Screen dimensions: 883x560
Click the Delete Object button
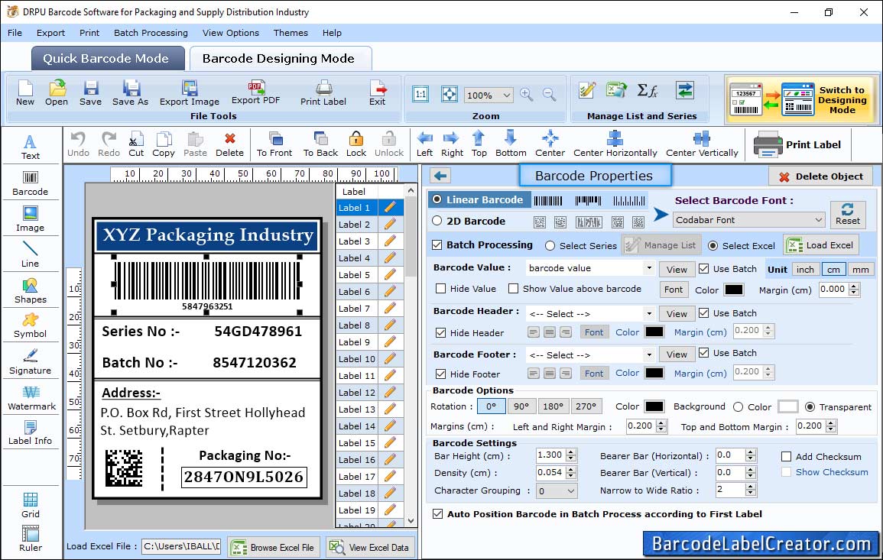pos(820,176)
